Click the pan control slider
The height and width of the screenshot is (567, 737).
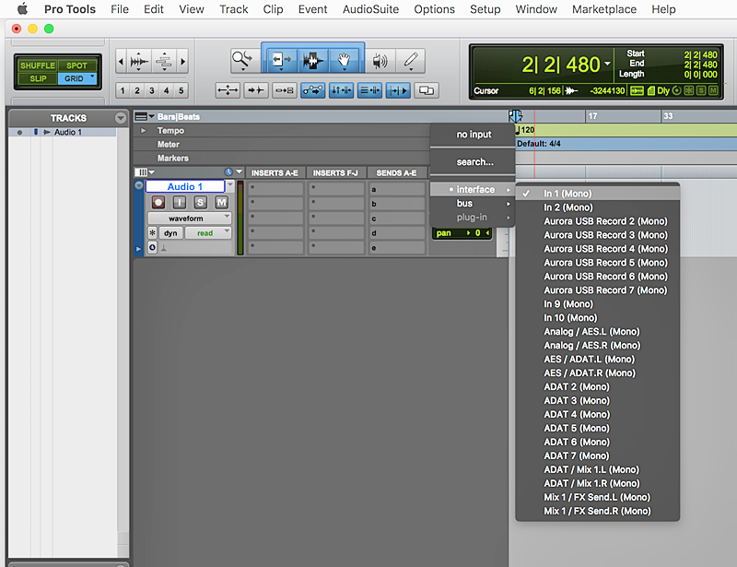(x=462, y=233)
